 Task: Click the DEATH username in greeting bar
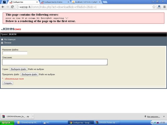pos(13,34)
